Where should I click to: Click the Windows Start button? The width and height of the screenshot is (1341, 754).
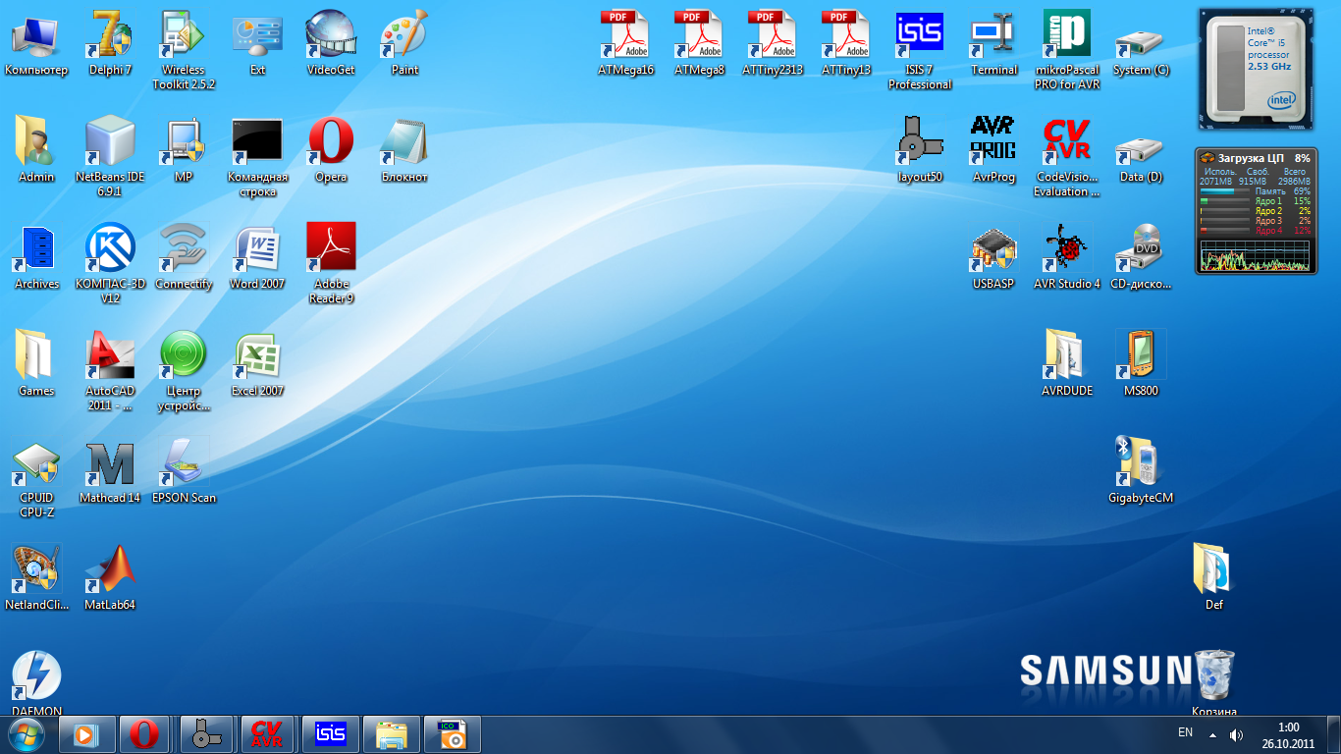tap(27, 733)
